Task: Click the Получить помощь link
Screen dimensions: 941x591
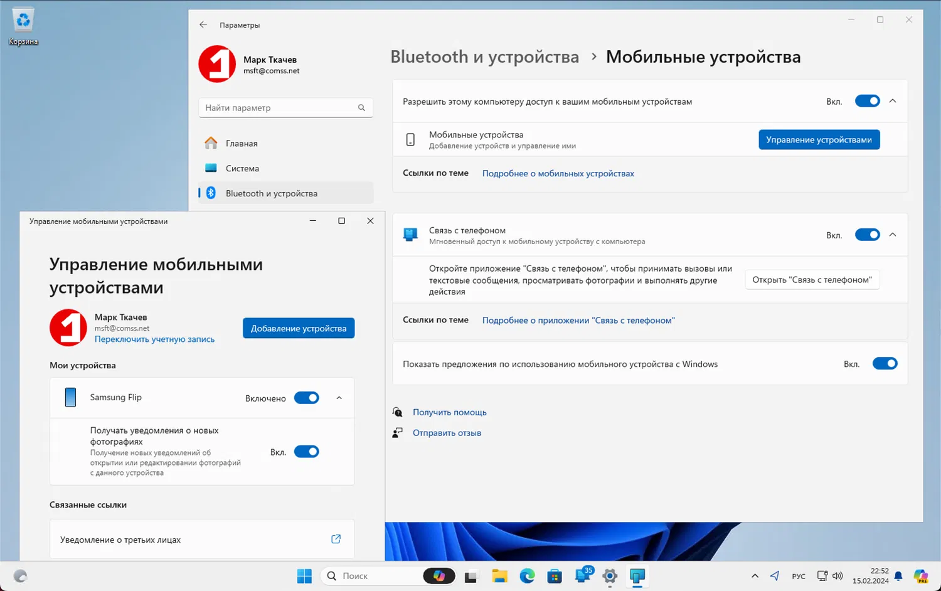Action: click(x=450, y=412)
